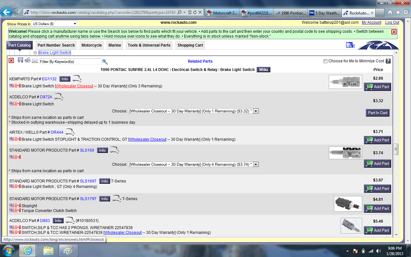The height and width of the screenshot is (257, 411).
Task: Click the Part In Cart button
Action: tap(378, 113)
